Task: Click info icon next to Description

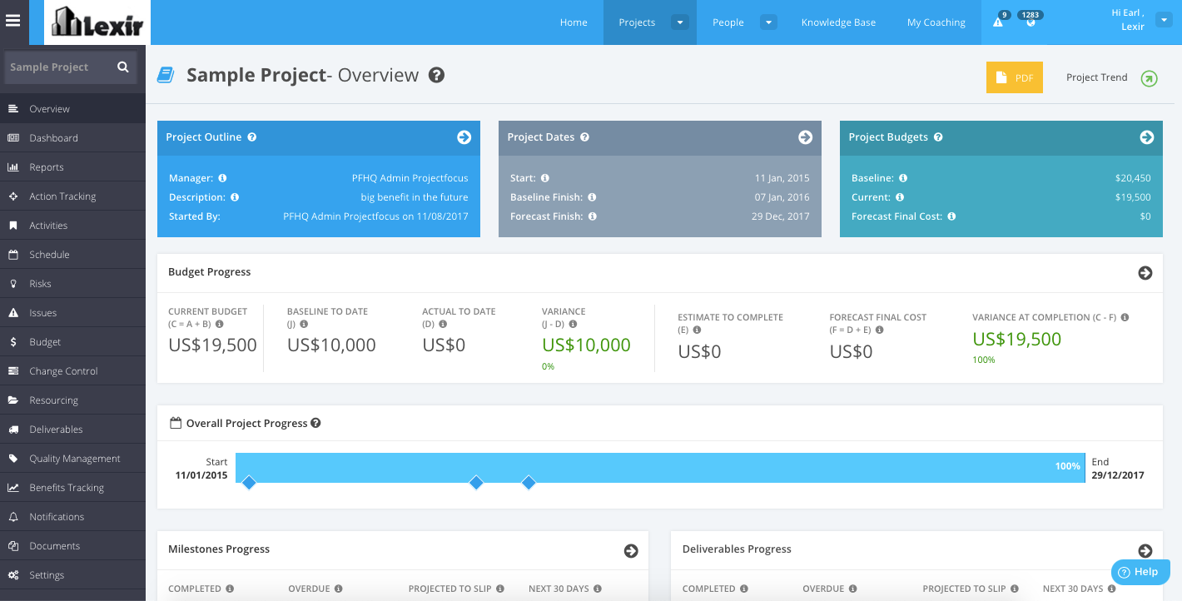Action: [235, 197]
